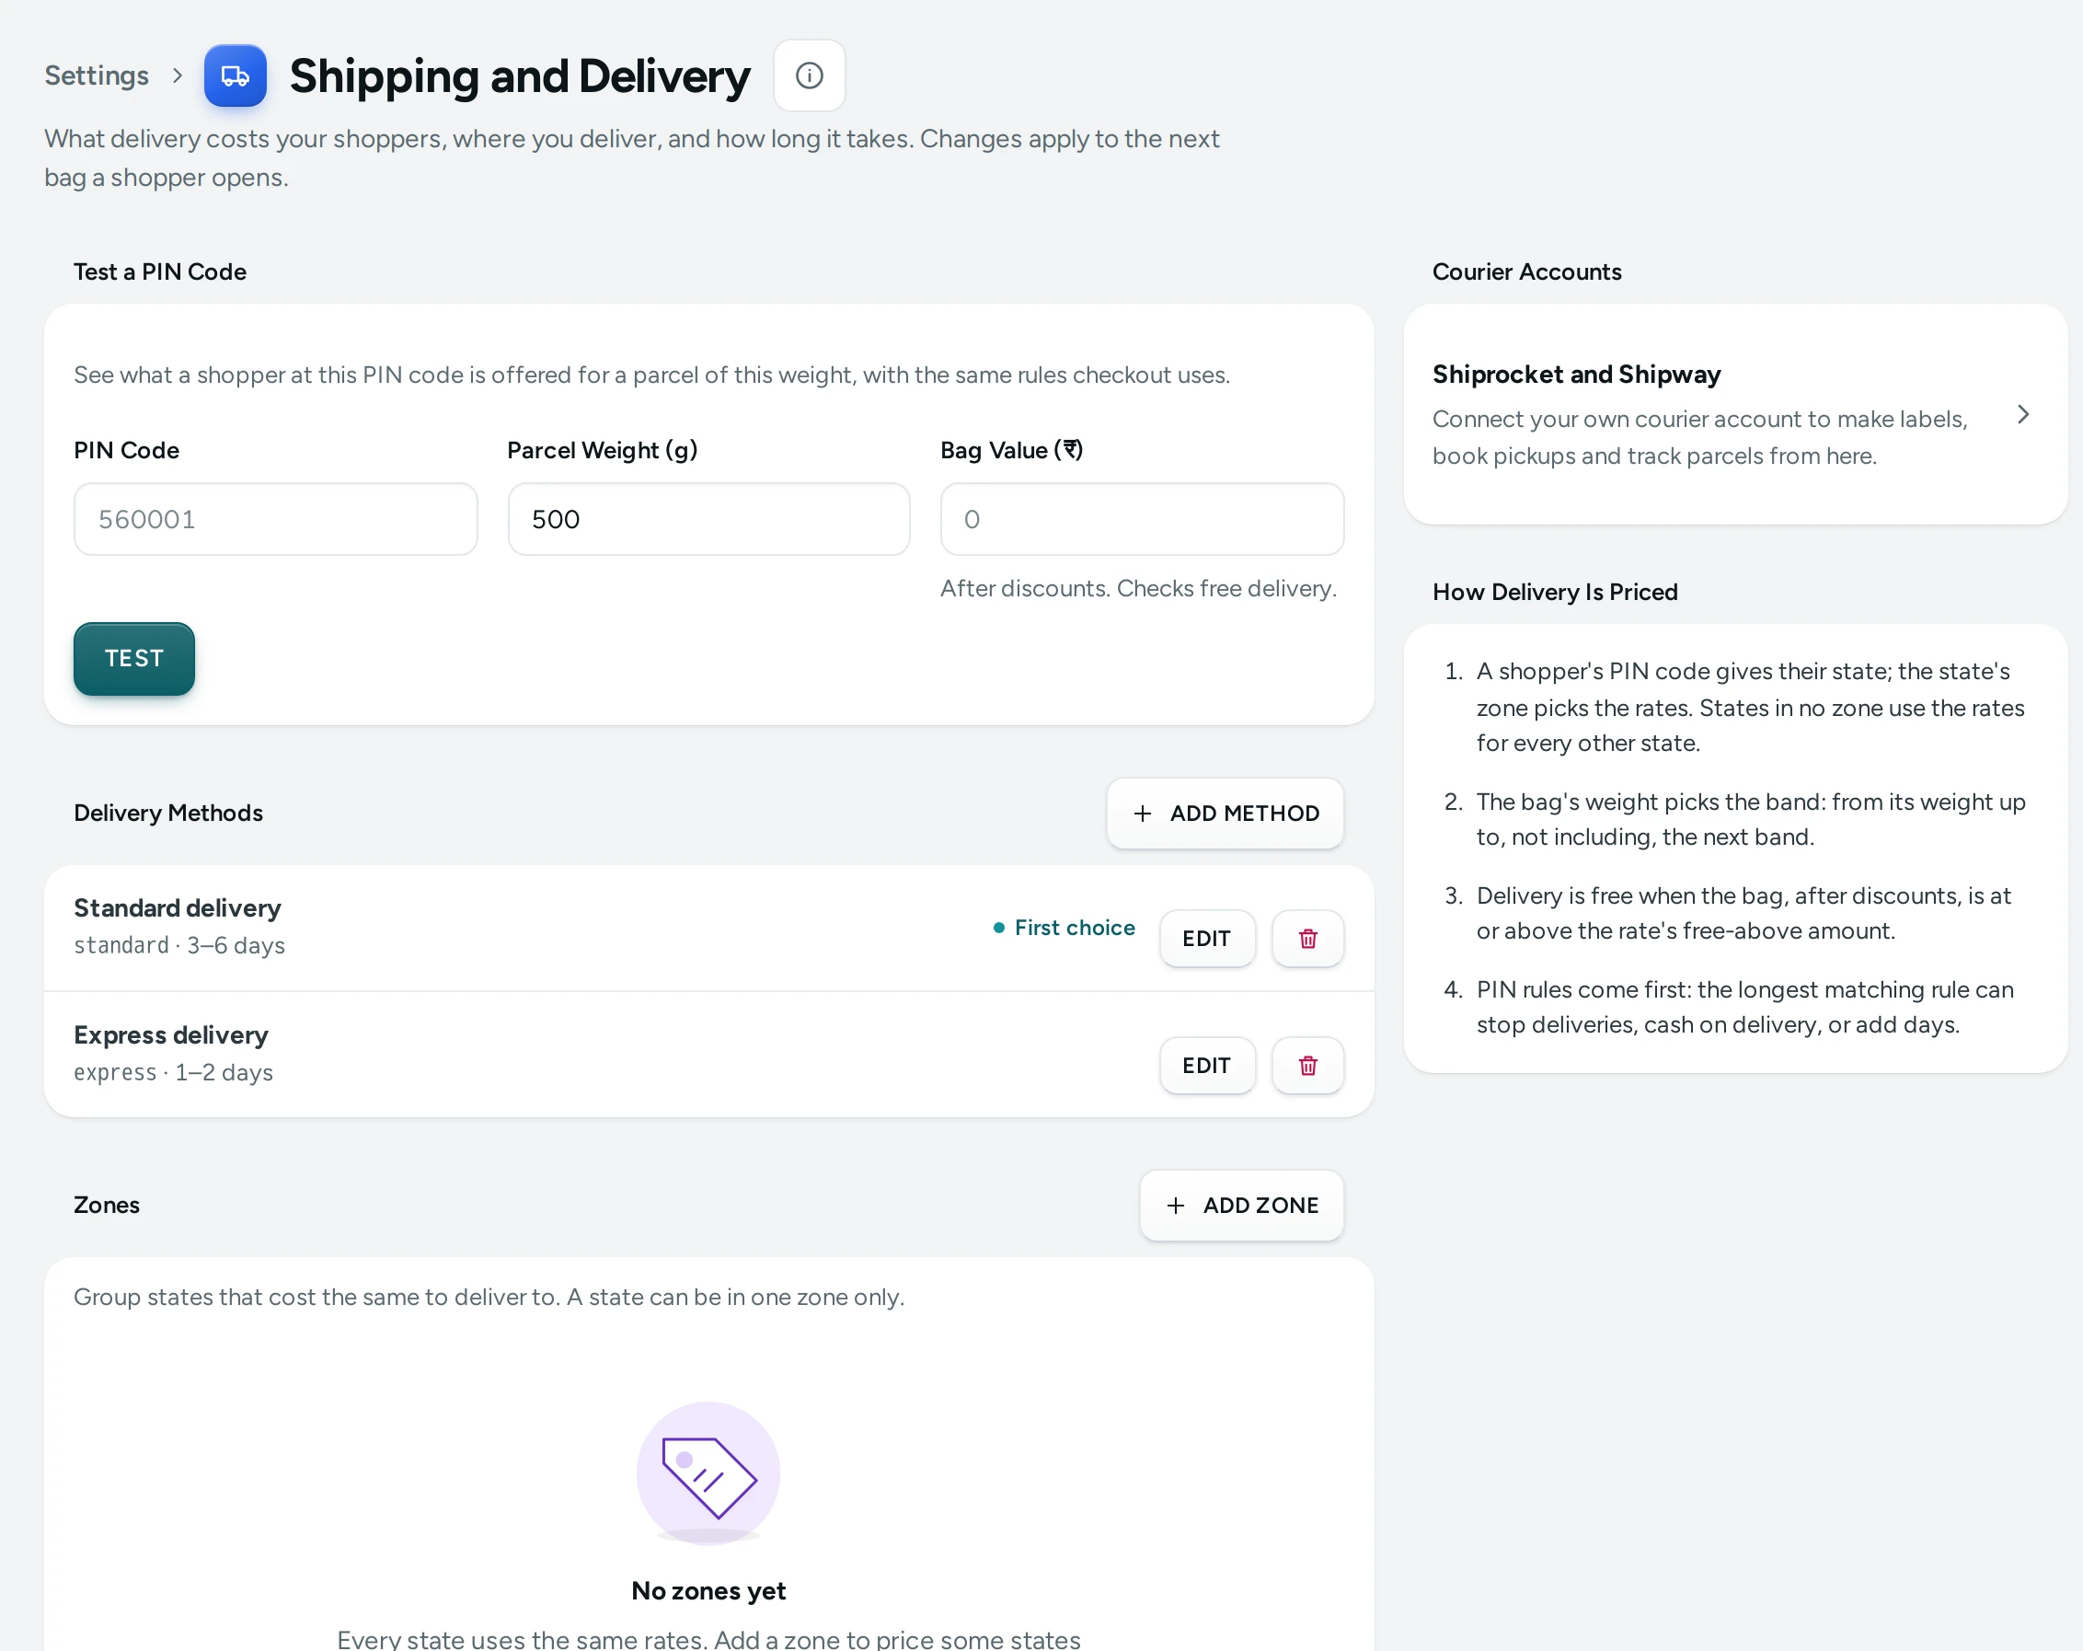Click the 'After discounts. Checks free delivery.' hint
This screenshot has width=2083, height=1651.
[1138, 588]
